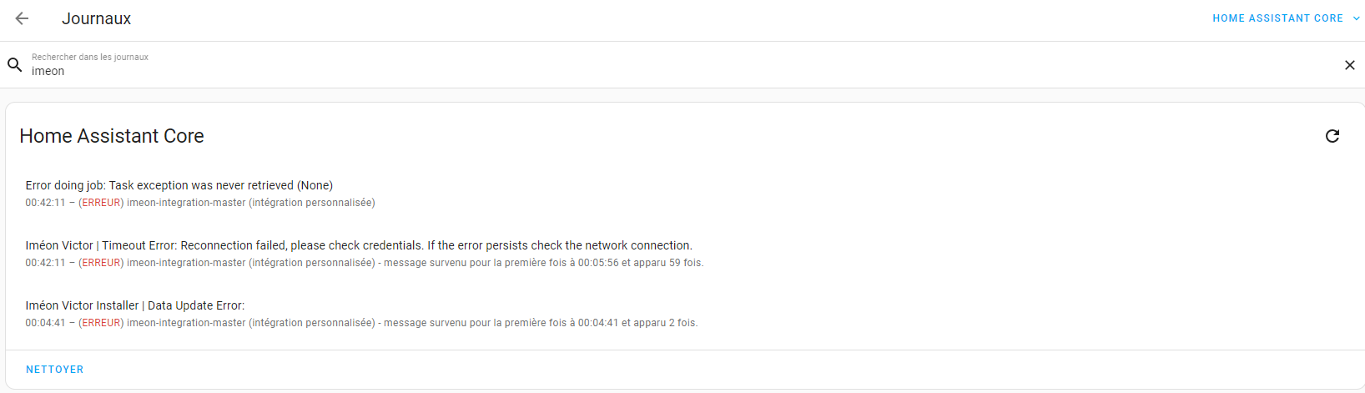This screenshot has height=393, width=1365.
Task: Click the ERREUR tag on the 00:04:41 entry
Action: click(x=101, y=323)
